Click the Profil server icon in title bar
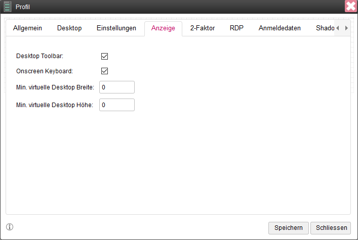This screenshot has width=358, height=240. point(8,7)
